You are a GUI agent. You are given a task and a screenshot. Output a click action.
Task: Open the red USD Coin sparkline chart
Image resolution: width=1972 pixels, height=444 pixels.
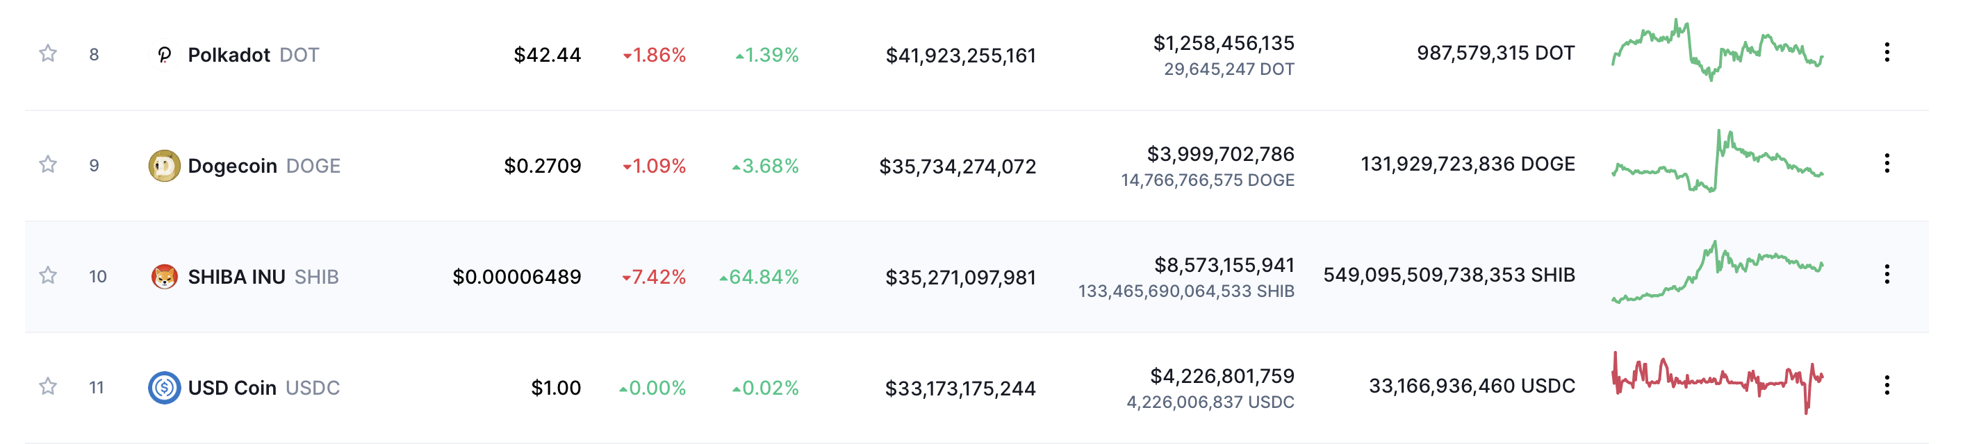click(1717, 382)
